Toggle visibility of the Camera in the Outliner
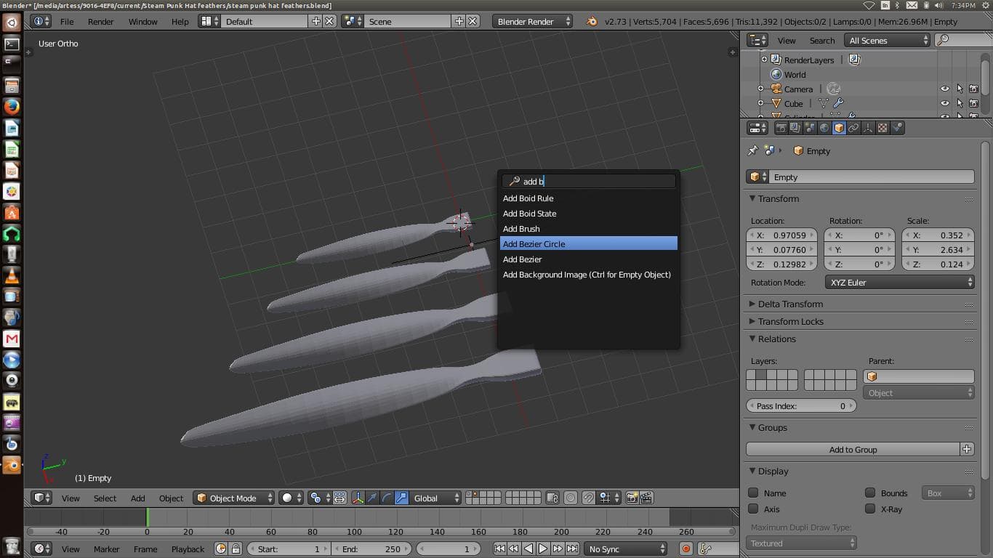993x558 pixels. point(945,89)
